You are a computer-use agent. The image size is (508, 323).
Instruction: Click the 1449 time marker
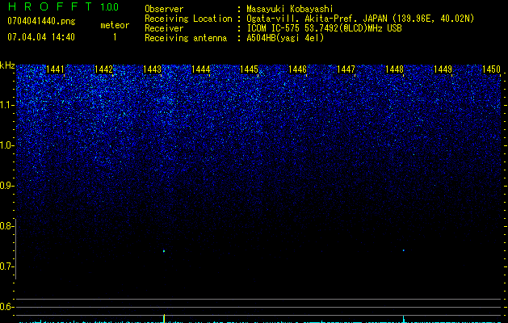pos(443,69)
